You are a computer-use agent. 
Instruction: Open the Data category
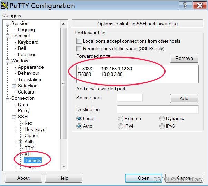click(23, 105)
